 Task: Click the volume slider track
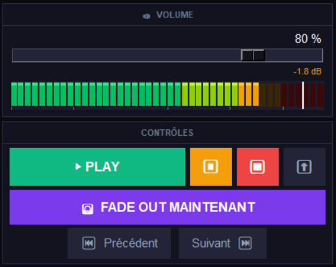pyautogui.click(x=168, y=56)
